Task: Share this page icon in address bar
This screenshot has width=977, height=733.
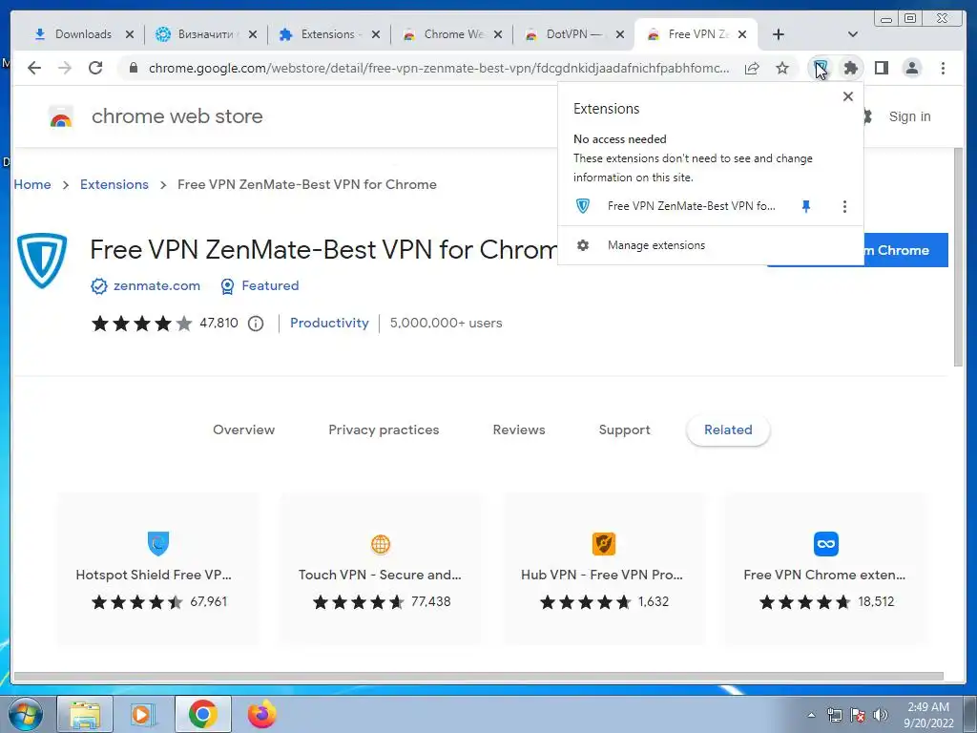Action: (x=752, y=69)
